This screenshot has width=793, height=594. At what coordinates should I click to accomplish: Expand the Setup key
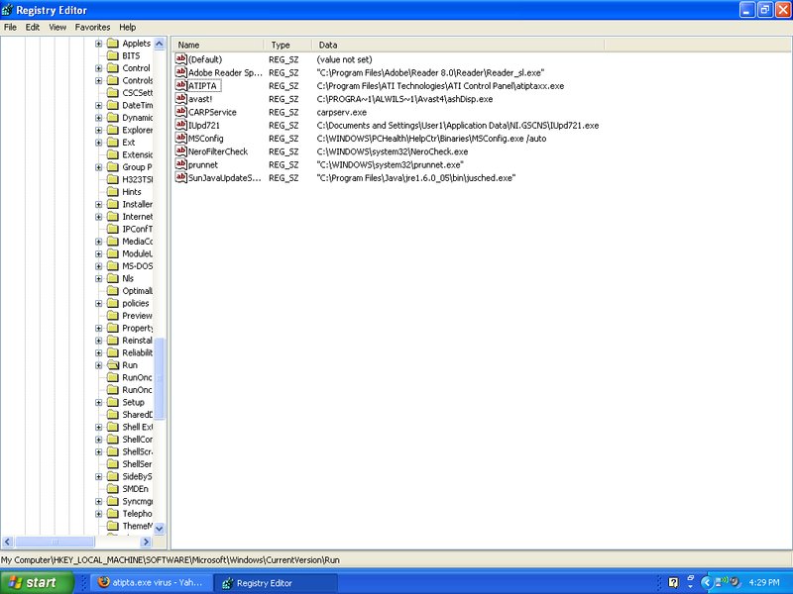(x=98, y=402)
